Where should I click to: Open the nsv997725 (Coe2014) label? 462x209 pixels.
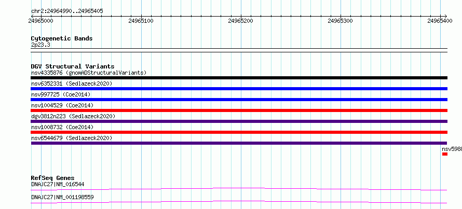coord(61,94)
